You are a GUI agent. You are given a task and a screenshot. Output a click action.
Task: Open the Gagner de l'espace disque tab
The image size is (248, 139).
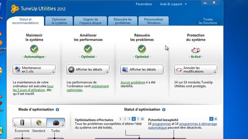[90, 21]
